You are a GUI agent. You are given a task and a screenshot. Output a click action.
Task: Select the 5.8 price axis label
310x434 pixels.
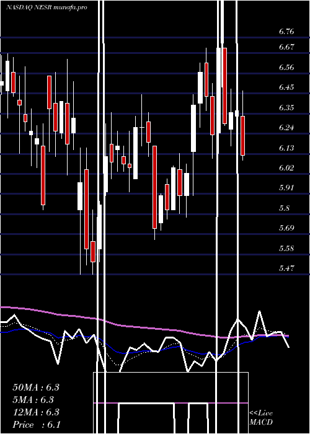284,208
